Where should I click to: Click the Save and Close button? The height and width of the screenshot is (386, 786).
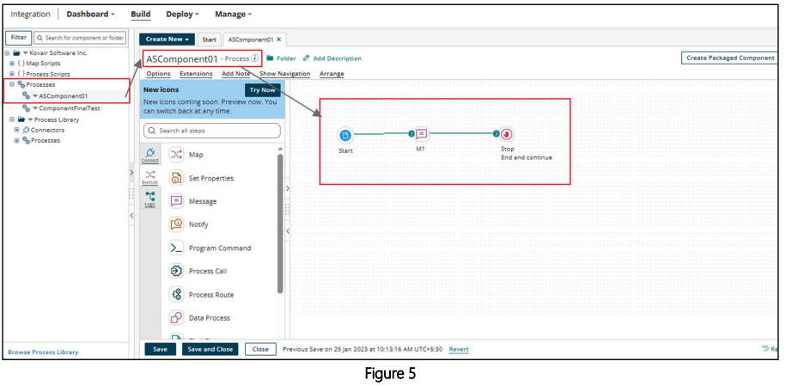[210, 349]
